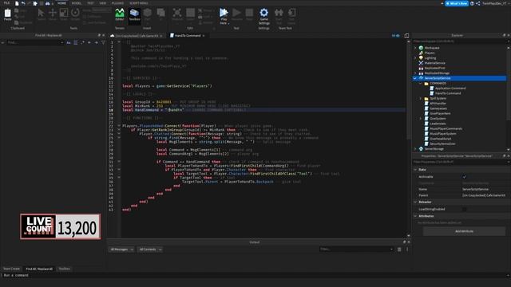Screen dimensions: 511x287
Task: Collapse the Attributes section
Action: (x=415, y=216)
